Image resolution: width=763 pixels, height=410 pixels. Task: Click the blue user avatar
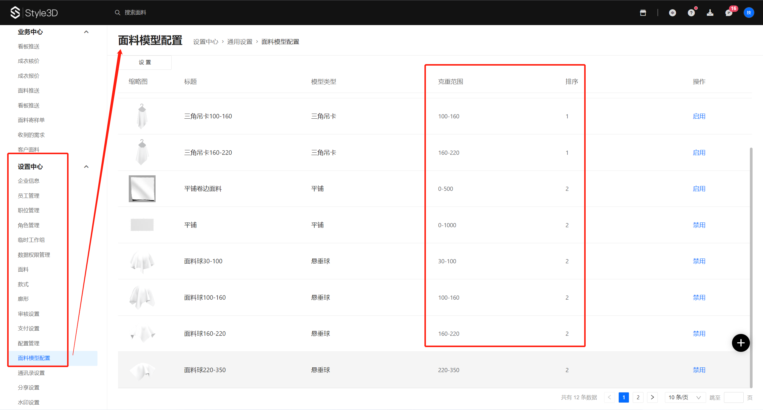749,13
